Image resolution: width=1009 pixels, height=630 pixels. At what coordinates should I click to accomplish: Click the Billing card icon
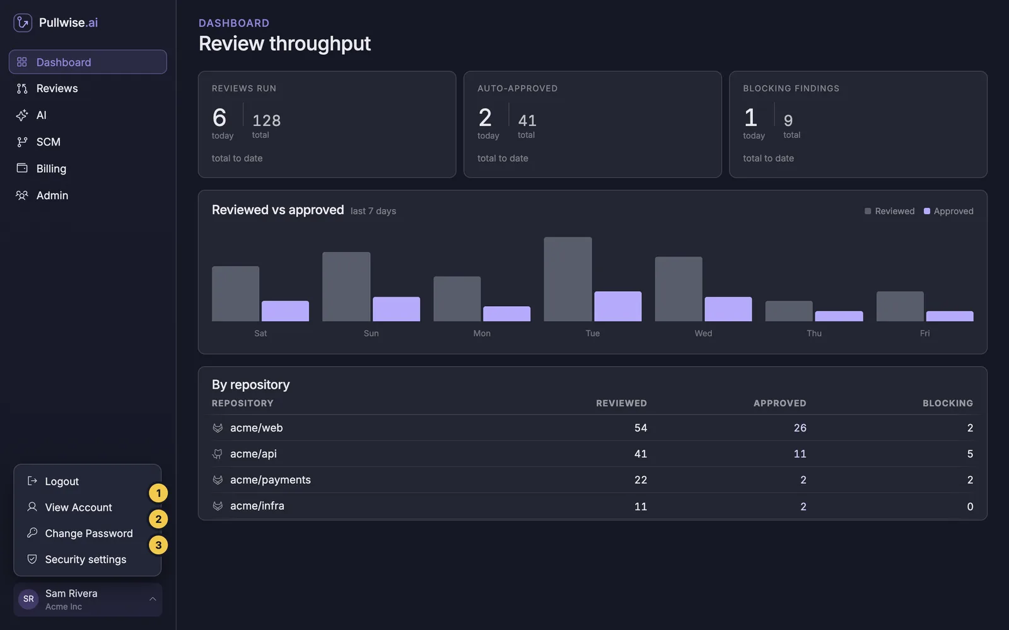click(22, 168)
